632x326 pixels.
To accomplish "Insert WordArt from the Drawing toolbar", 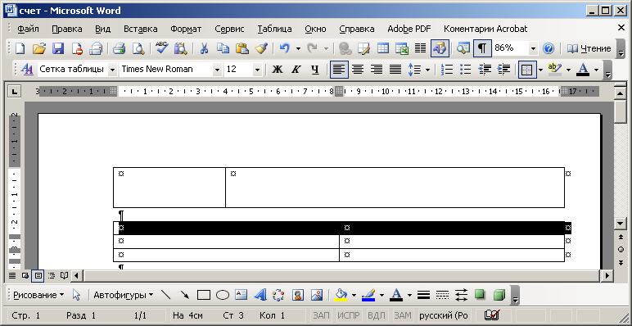I will pyautogui.click(x=260, y=295).
